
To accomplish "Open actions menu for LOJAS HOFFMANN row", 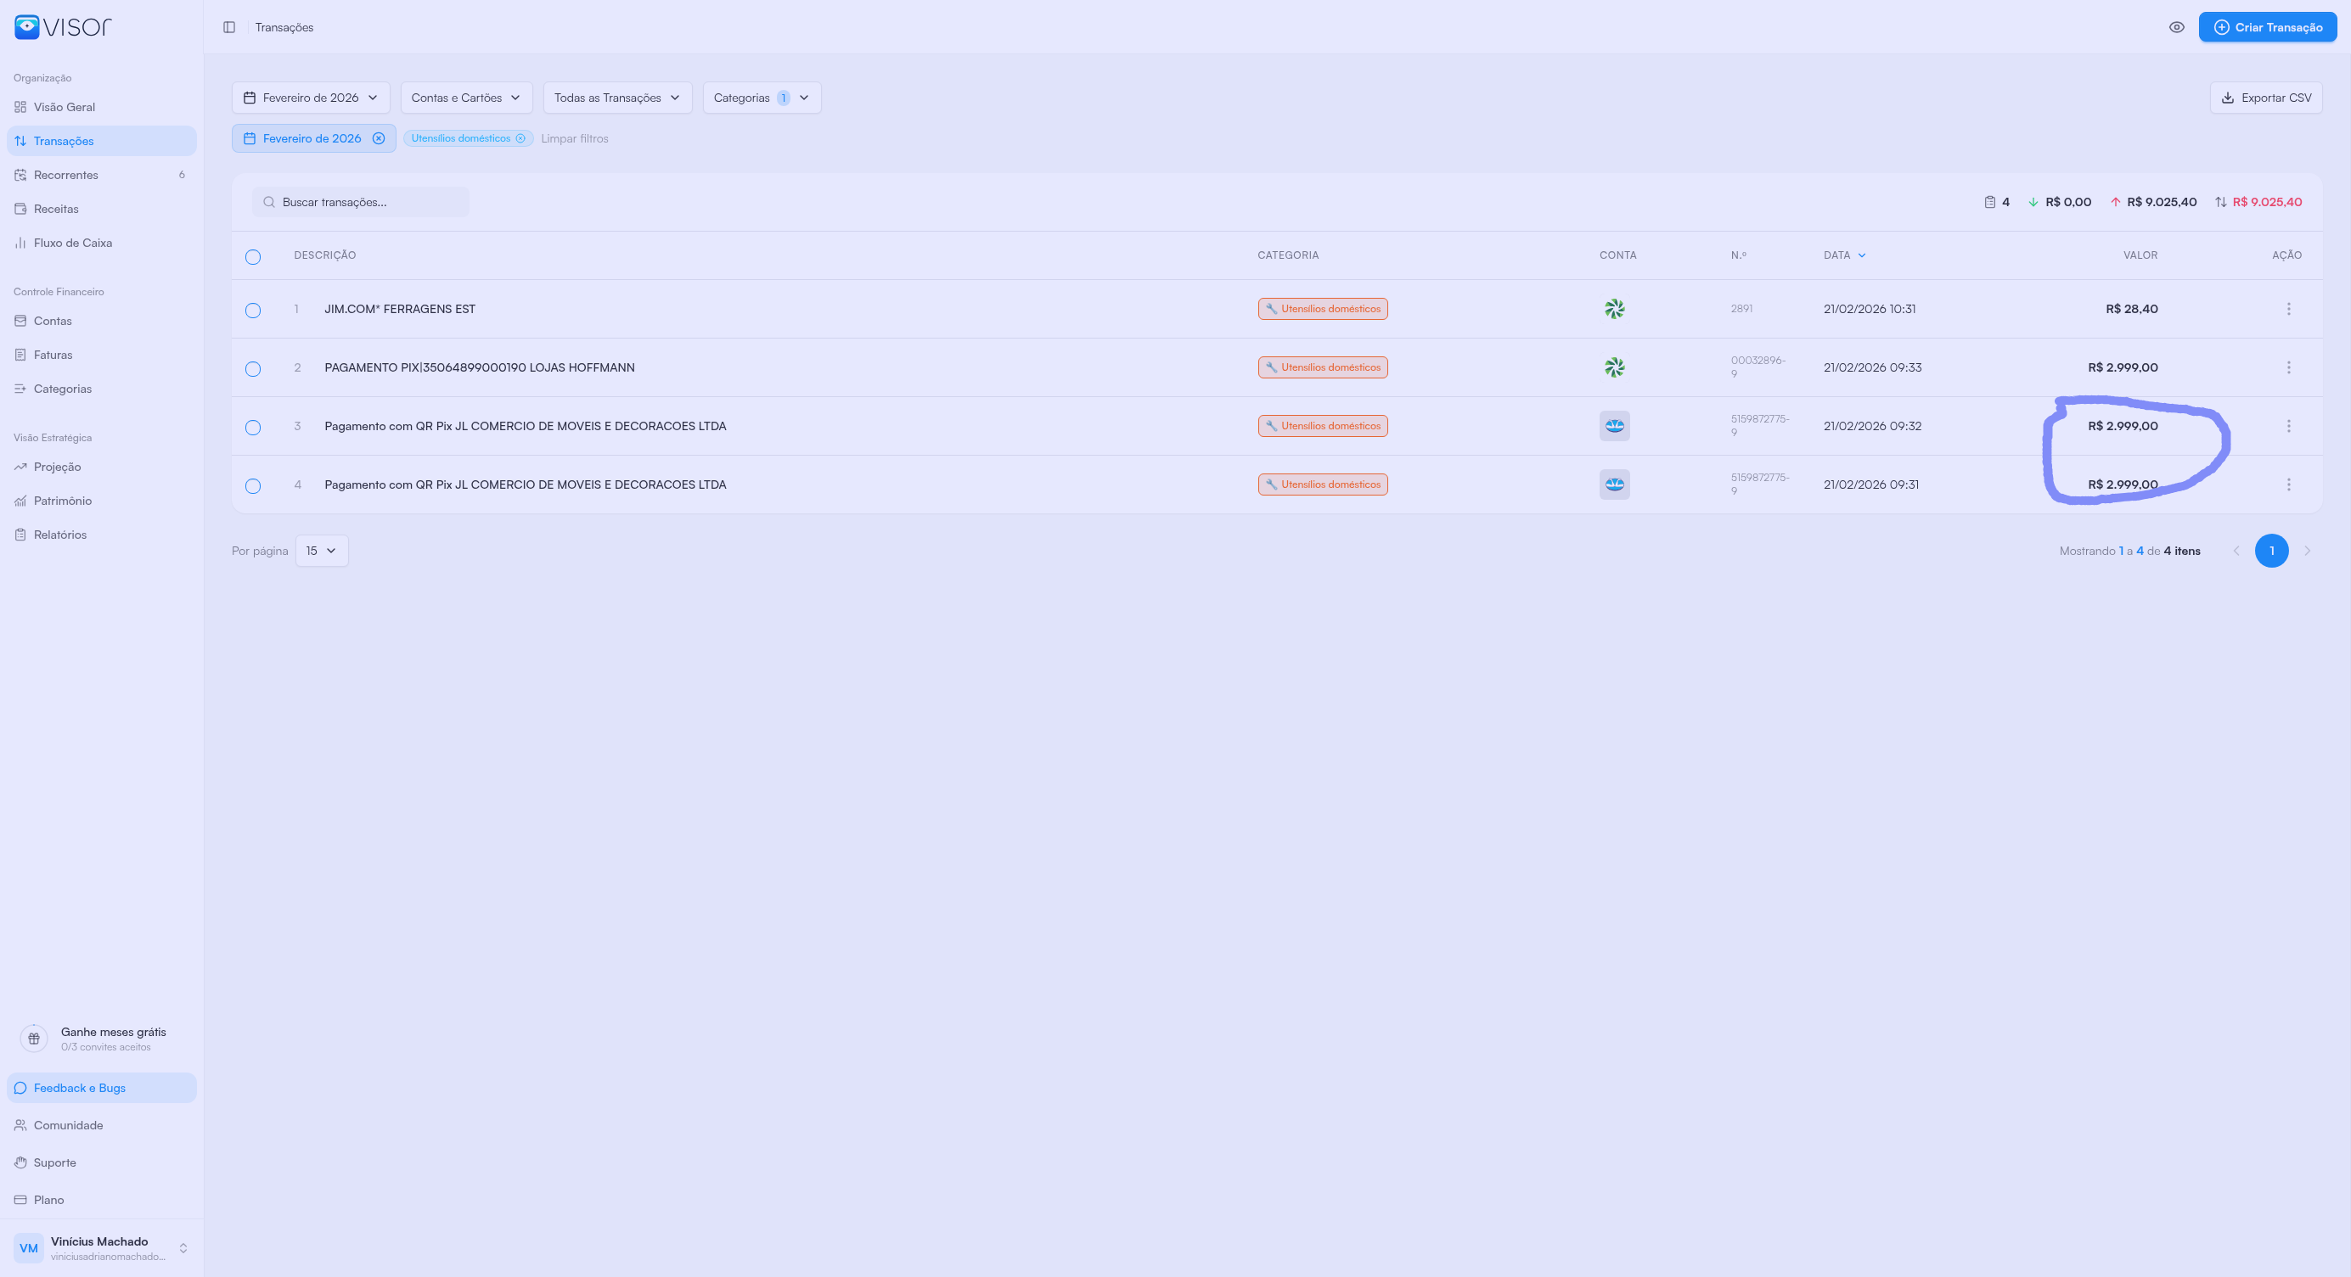I will (x=2288, y=367).
